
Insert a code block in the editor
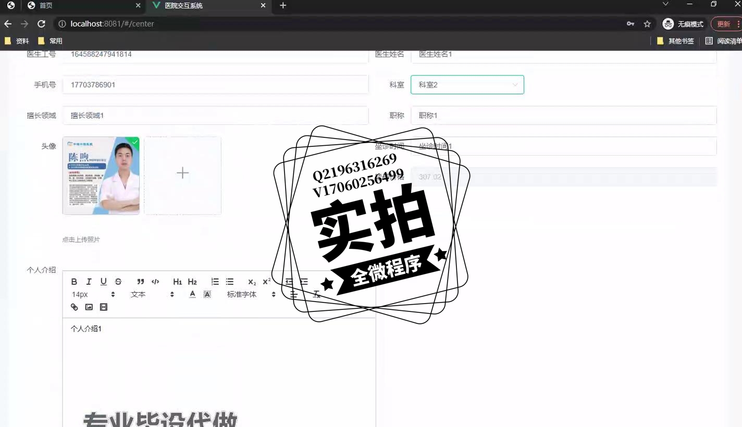[x=155, y=282]
